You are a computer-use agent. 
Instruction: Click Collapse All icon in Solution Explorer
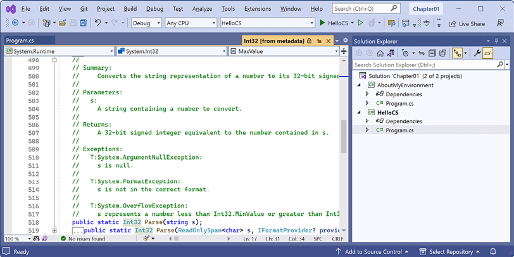point(432,53)
